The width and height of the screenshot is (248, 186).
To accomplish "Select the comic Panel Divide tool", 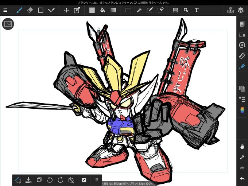I will coord(175,10).
